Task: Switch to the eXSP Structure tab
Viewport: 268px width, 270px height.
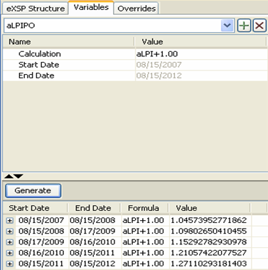Action: pyautogui.click(x=36, y=9)
